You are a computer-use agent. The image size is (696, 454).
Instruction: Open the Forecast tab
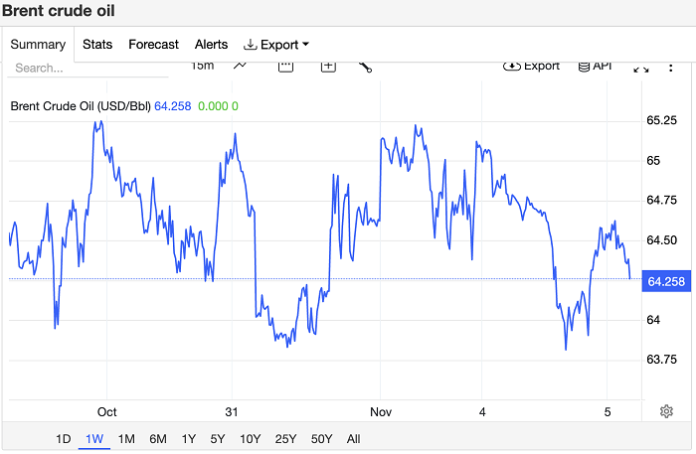point(154,45)
